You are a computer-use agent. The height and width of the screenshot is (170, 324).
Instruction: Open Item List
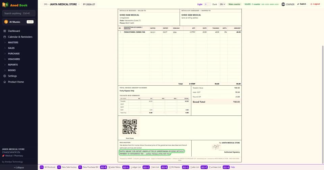click(x=155, y=167)
